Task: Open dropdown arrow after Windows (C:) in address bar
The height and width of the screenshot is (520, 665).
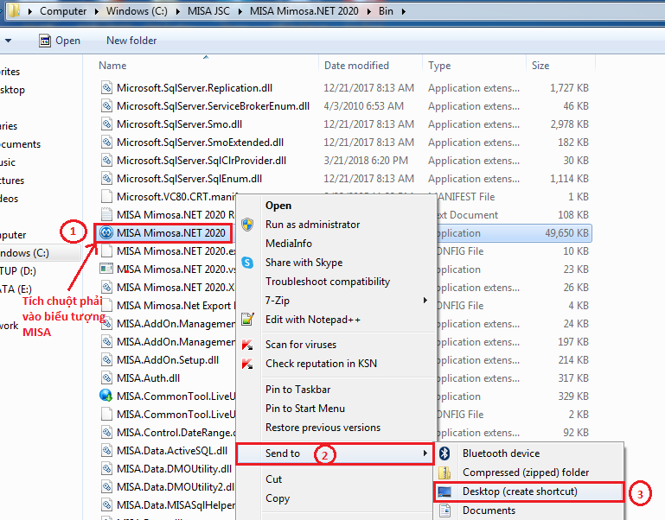Action: click(x=178, y=11)
